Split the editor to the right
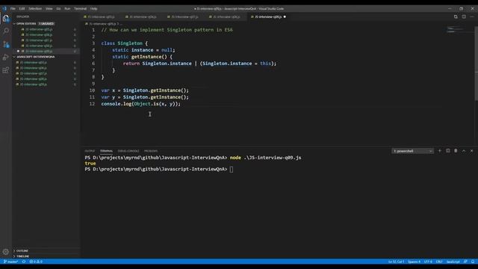Screen dimensions: 478x269 [464, 16]
